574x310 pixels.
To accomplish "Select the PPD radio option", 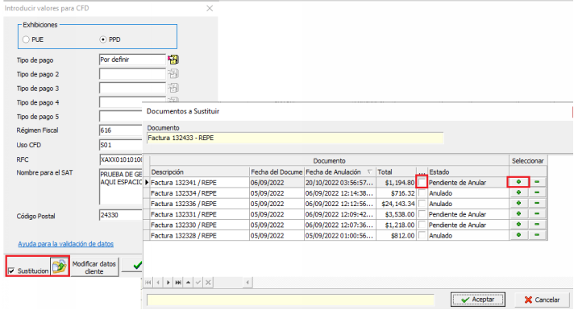I will pyautogui.click(x=103, y=39).
